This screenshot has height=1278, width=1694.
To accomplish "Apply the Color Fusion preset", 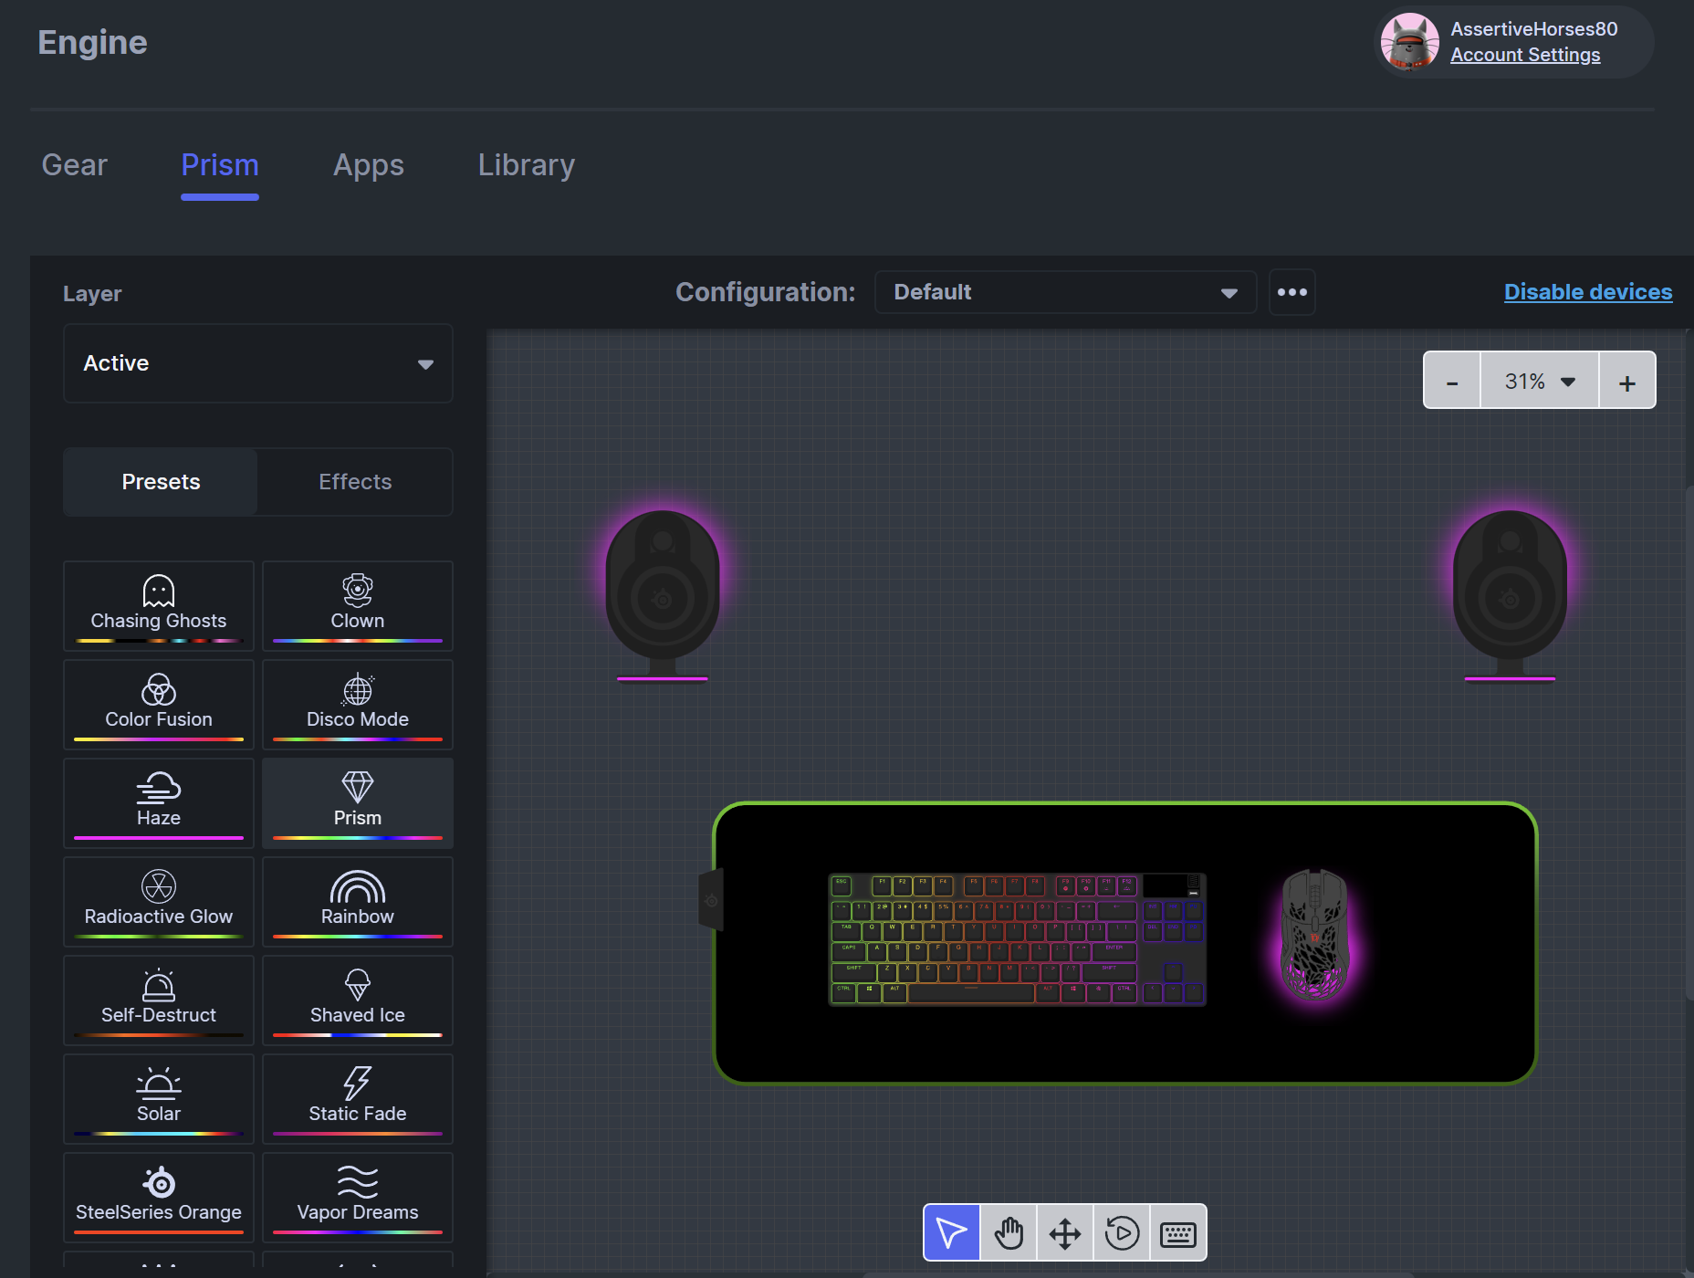I will (x=159, y=705).
